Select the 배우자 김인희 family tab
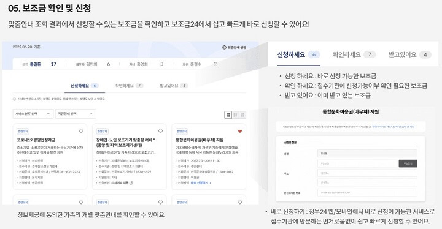The height and width of the screenshot is (229, 442). (x=93, y=64)
